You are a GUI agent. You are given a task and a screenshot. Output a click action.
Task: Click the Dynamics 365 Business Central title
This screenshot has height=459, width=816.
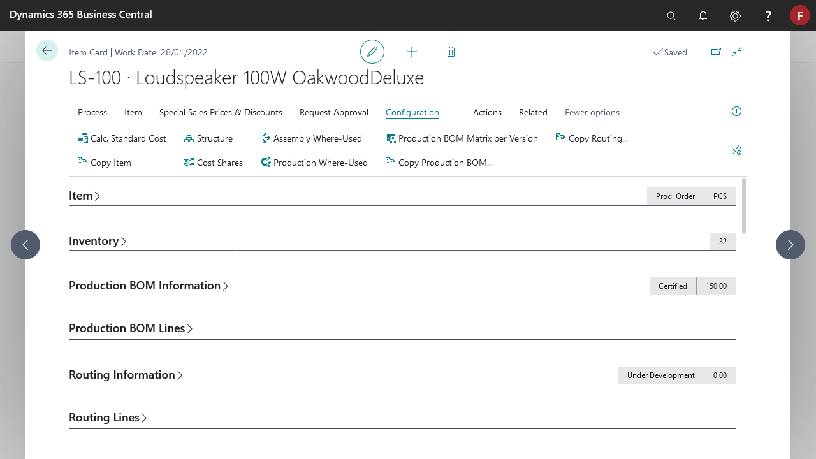point(81,14)
